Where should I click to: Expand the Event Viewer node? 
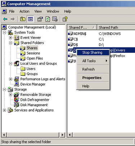[x=10, y=38]
